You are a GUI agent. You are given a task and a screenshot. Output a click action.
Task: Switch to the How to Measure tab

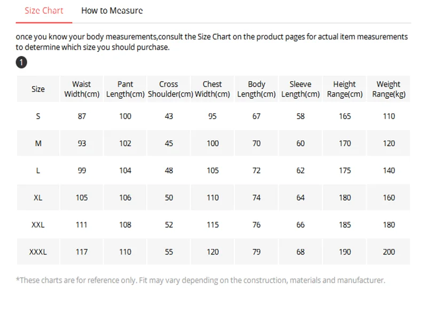pyautogui.click(x=112, y=11)
